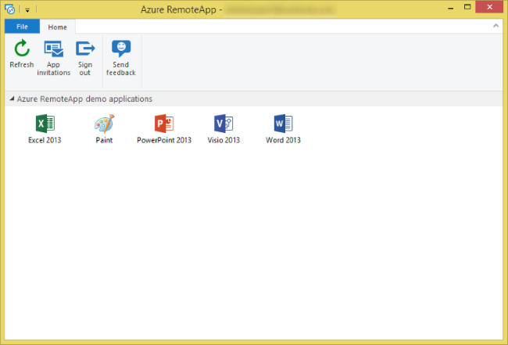Open the File tab
The width and height of the screenshot is (508, 345).
coord(23,27)
